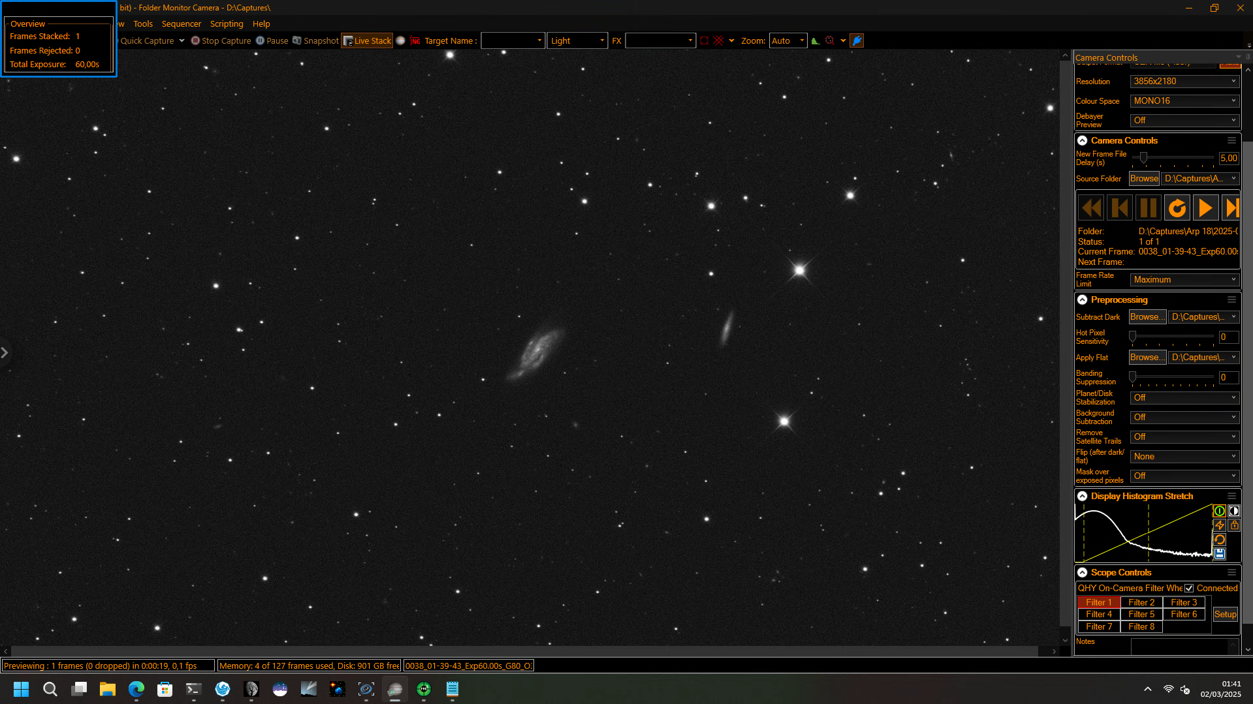This screenshot has width=1253, height=704.
Task: Click the Quick Capture button
Action: pyautogui.click(x=147, y=40)
